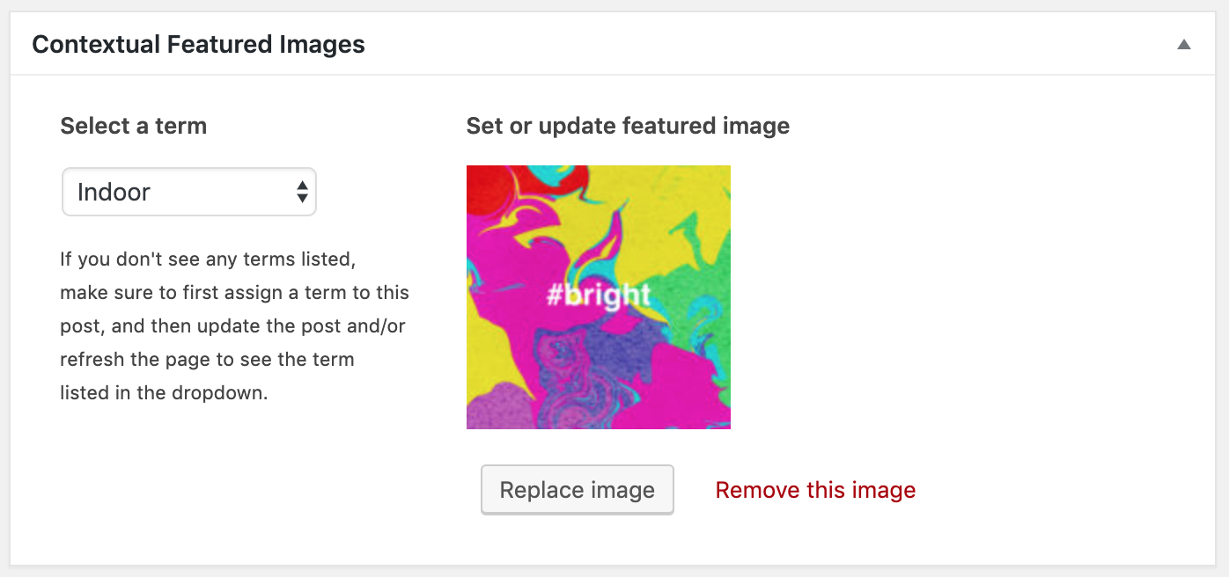Click the Set or update featured image heading
Viewport: 1229px width, 577px height.
pos(628,126)
